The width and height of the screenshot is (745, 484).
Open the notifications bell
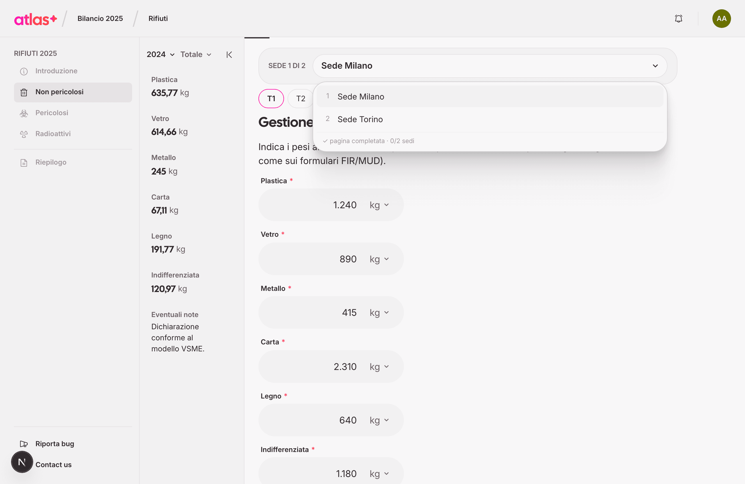678,19
